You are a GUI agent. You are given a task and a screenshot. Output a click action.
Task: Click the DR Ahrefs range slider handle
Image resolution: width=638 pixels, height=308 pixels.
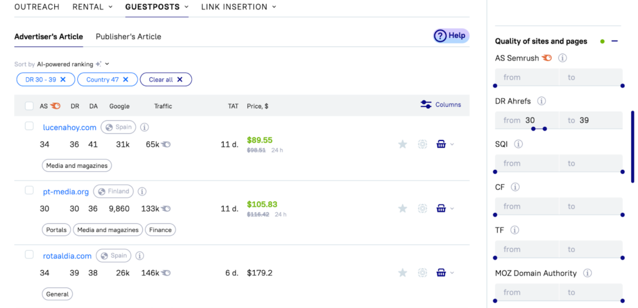(533, 129)
